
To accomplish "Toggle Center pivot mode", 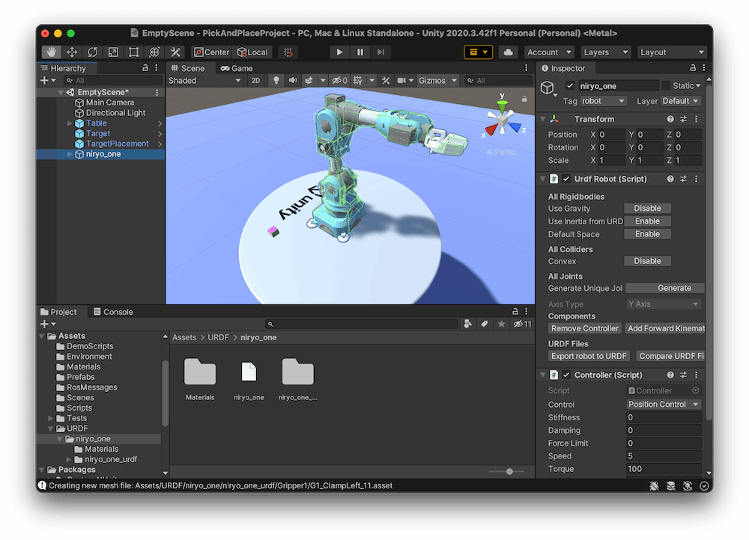I will click(x=212, y=52).
